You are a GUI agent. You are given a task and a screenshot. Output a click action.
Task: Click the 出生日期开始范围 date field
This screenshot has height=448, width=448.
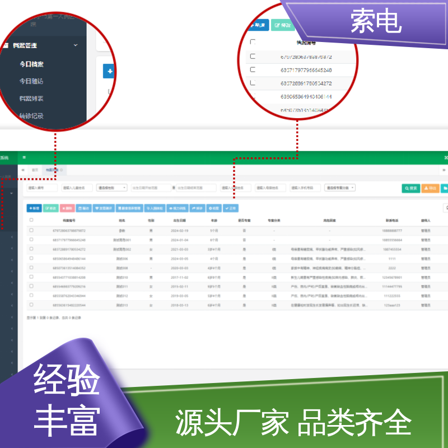tap(151, 188)
